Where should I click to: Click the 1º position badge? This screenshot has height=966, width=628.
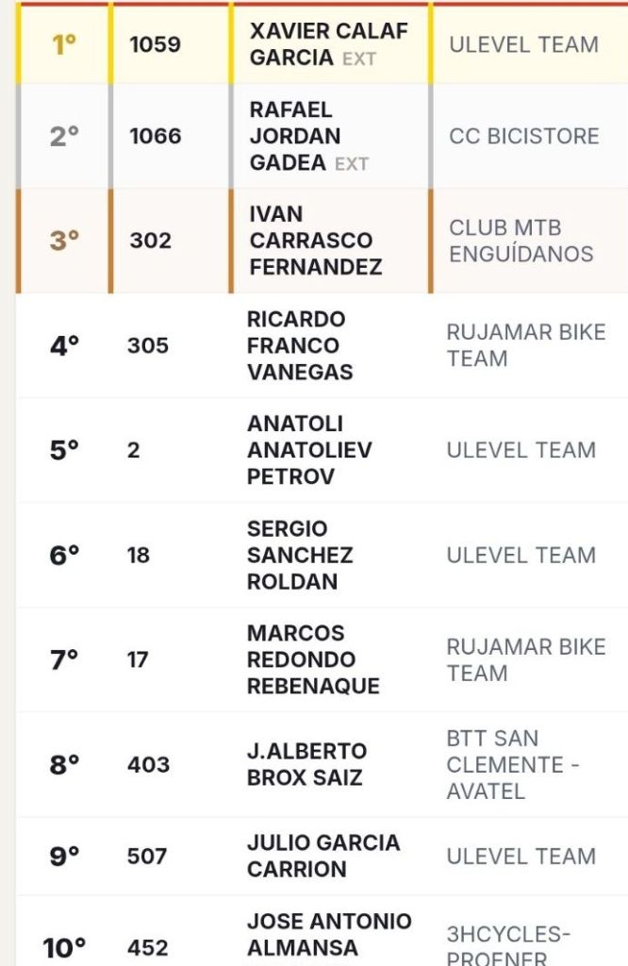(63, 44)
